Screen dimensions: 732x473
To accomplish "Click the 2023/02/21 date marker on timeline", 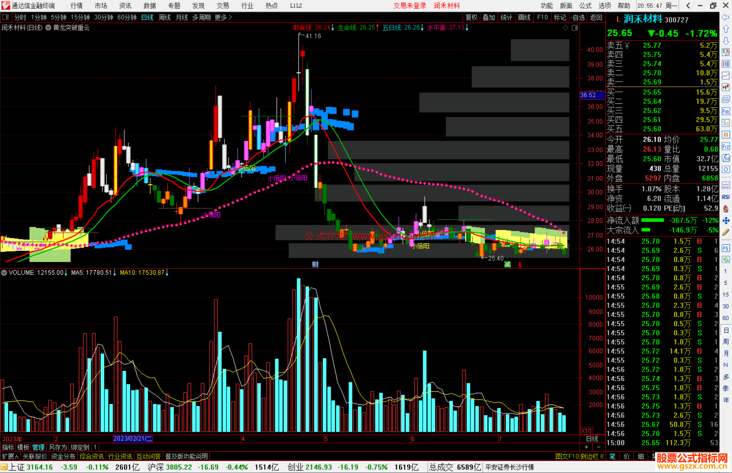I will (x=133, y=438).
